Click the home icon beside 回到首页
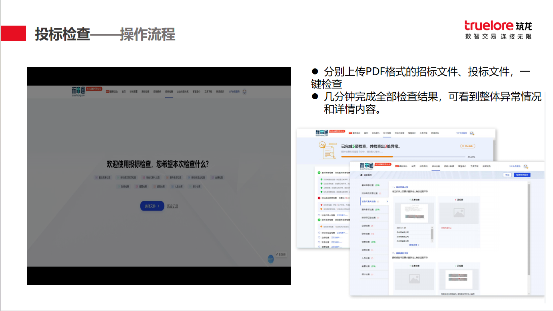 [x=361, y=175]
